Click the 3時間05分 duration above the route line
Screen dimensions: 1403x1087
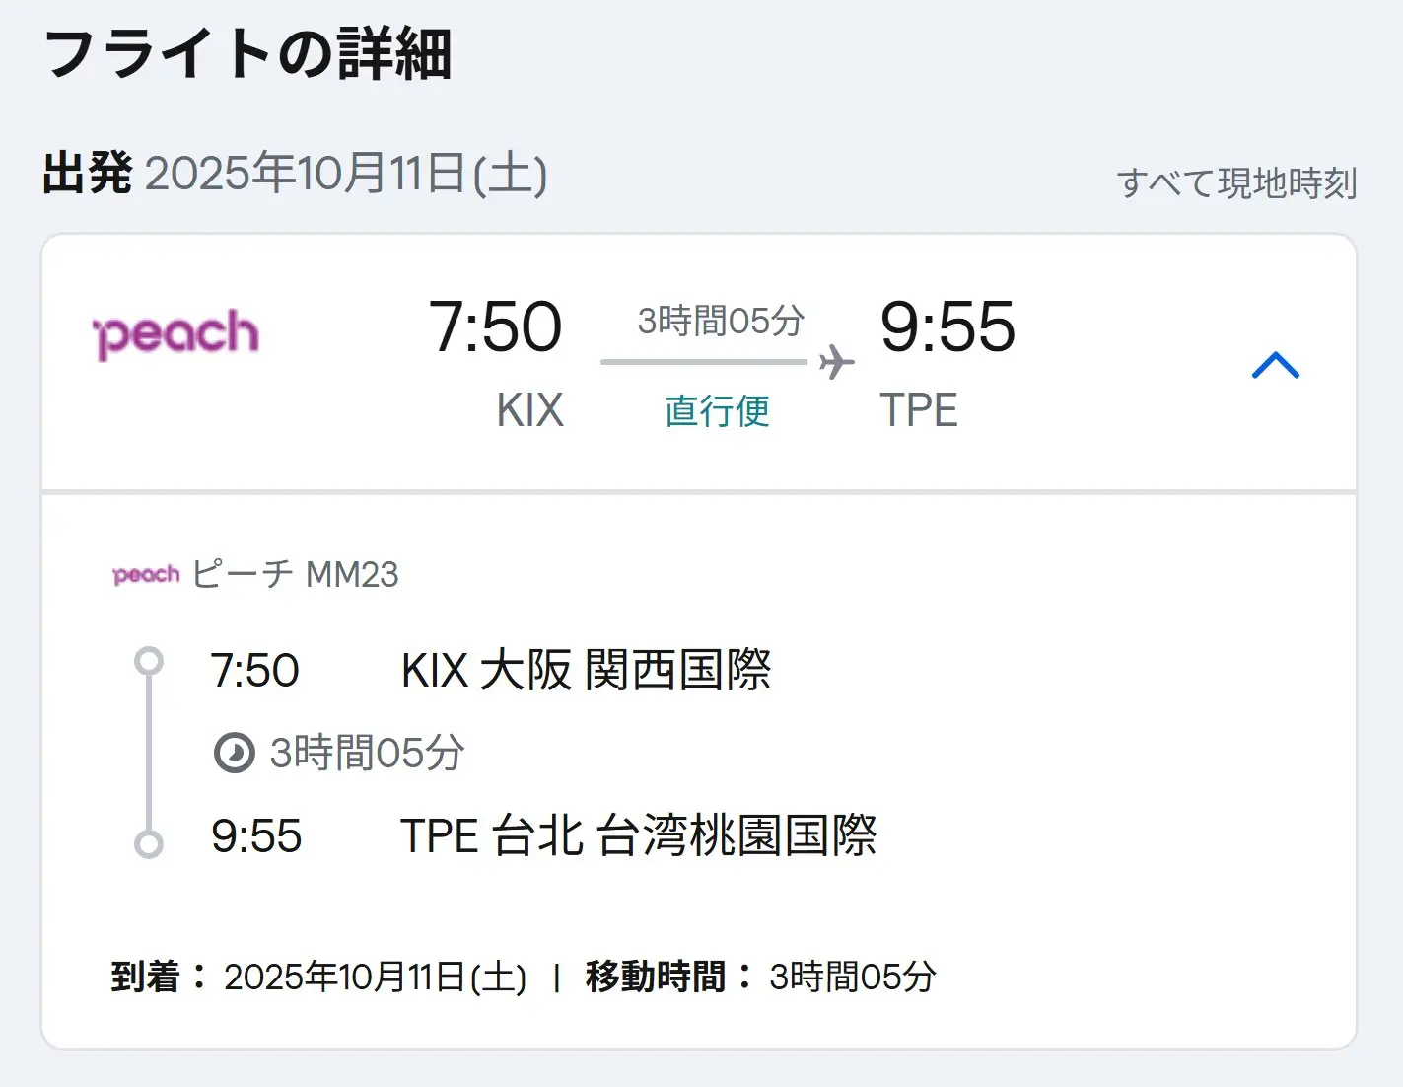pyautogui.click(x=721, y=322)
